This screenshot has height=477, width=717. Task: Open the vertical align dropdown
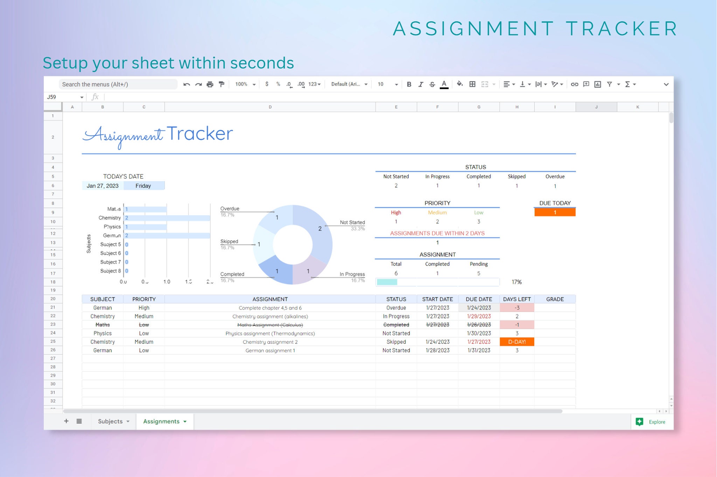coord(525,84)
